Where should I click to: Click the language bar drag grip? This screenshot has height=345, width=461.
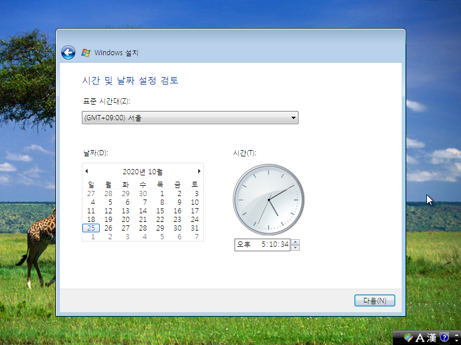[x=397, y=338]
